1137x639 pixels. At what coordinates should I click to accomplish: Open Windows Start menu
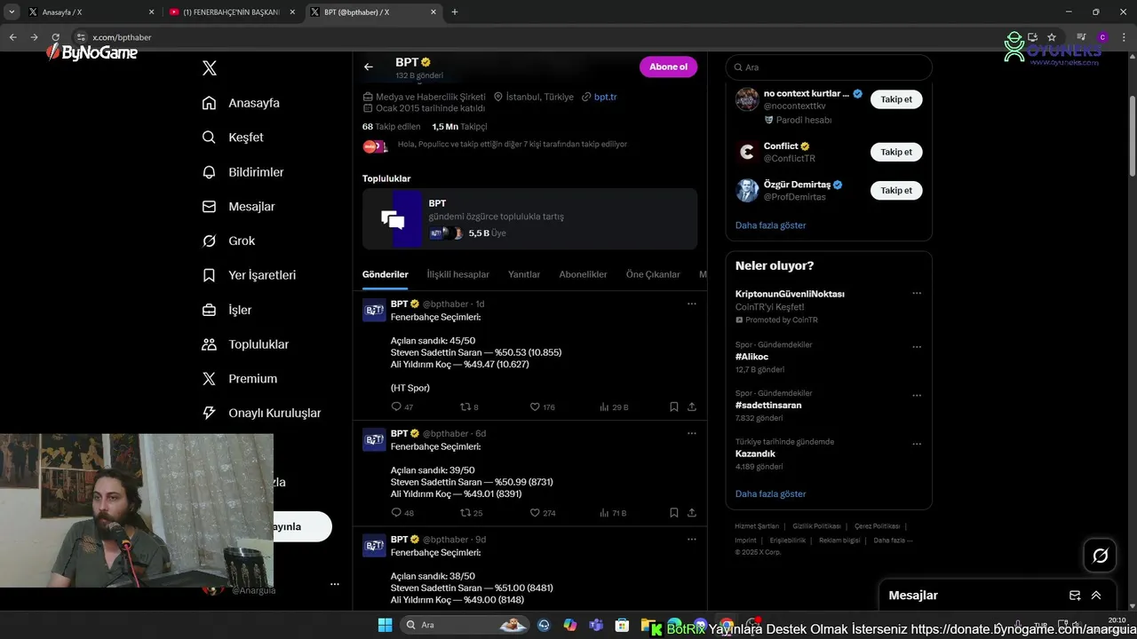click(x=385, y=625)
